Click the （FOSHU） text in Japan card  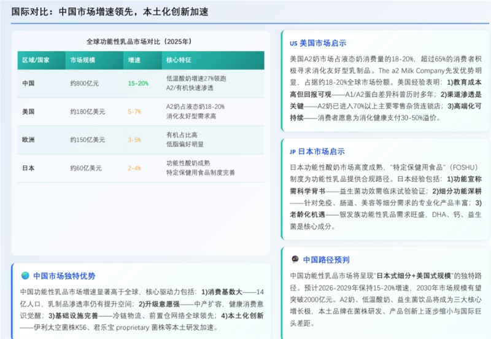pyautogui.click(x=464, y=167)
